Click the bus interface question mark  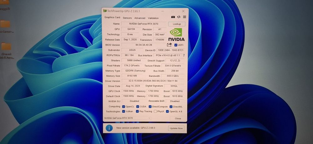coord(184,55)
